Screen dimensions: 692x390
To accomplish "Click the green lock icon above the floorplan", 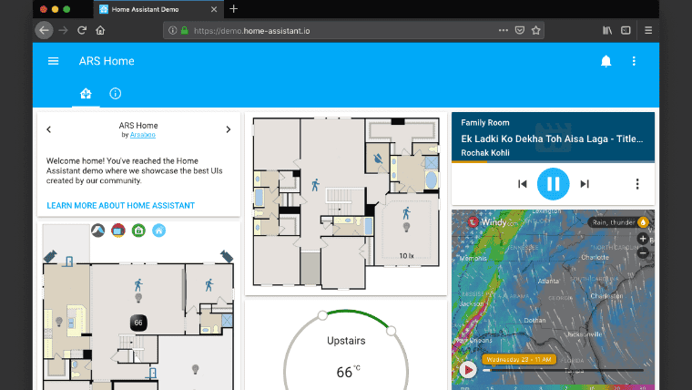I will pos(138,231).
